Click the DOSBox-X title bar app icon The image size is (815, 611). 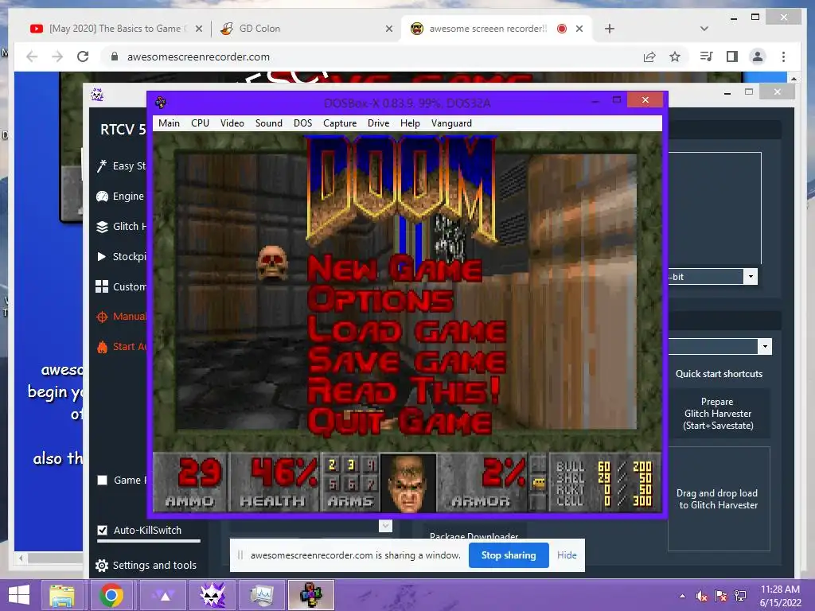(161, 102)
